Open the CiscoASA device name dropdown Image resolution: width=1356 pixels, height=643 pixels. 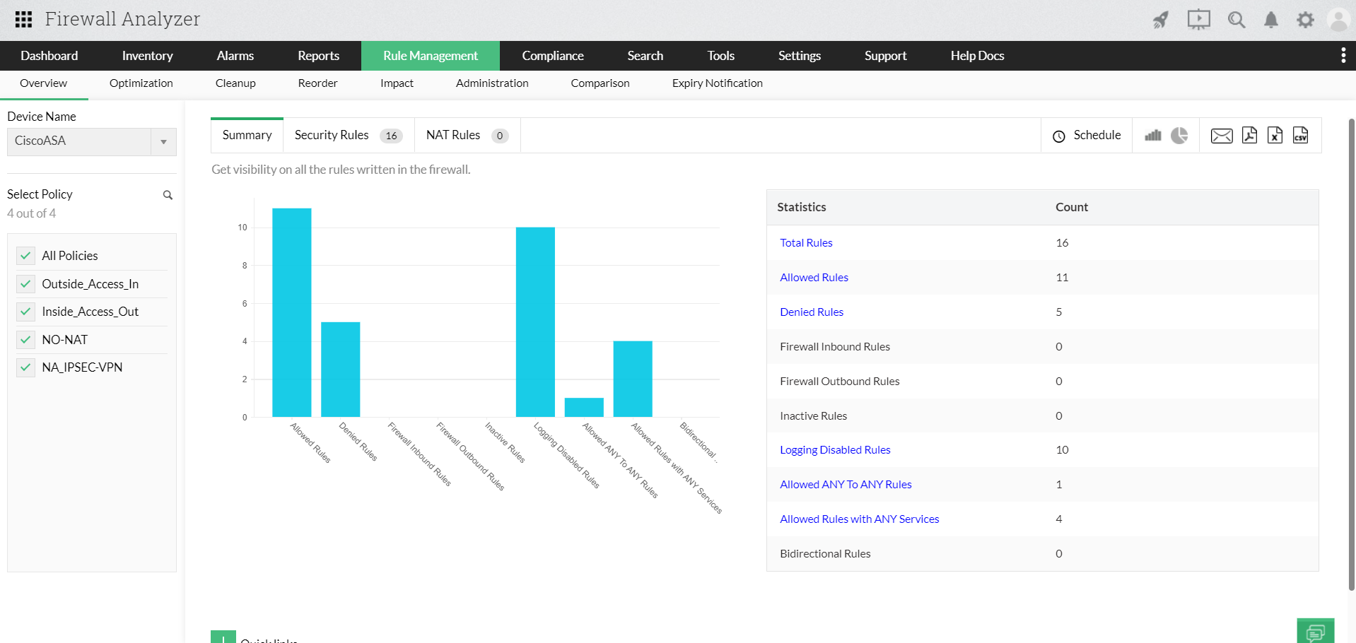(163, 141)
